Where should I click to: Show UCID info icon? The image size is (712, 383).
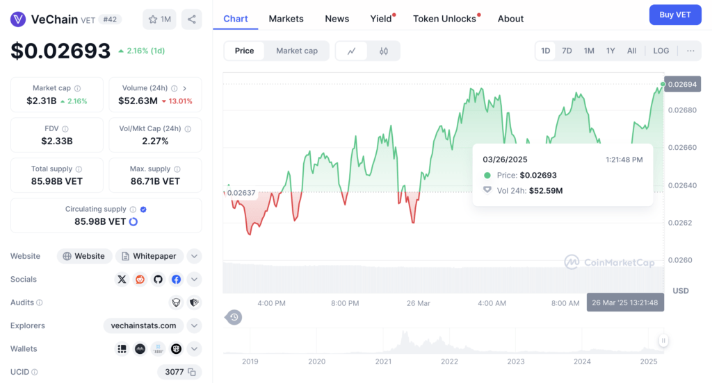(35, 372)
